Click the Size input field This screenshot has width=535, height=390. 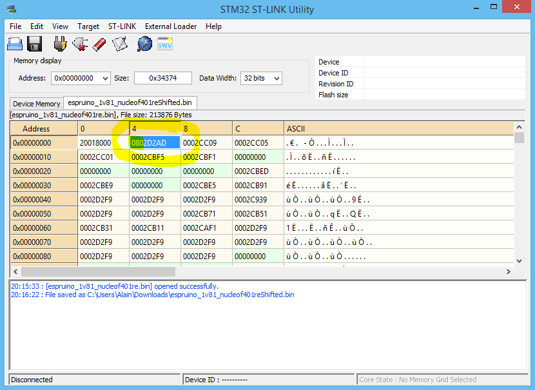point(163,78)
